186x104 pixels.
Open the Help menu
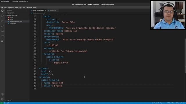click(35, 7)
